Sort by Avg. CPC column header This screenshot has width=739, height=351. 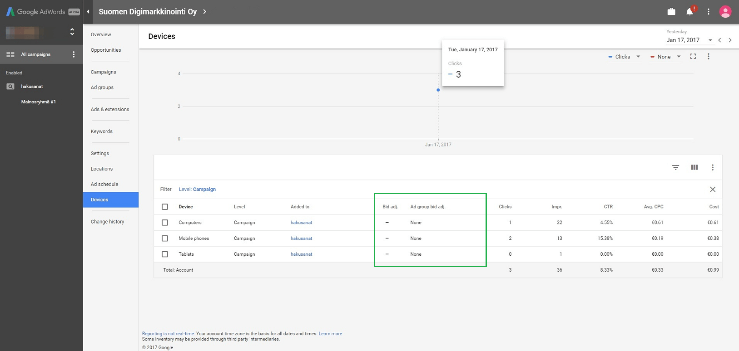pyautogui.click(x=654, y=207)
